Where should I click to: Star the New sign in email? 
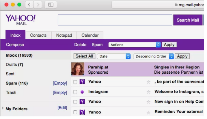pos(148,102)
